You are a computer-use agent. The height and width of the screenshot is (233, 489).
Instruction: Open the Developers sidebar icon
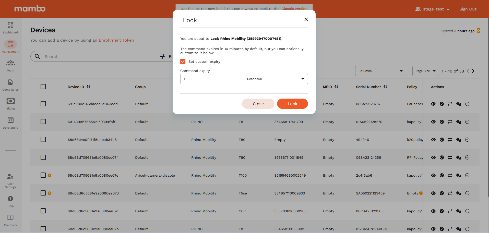point(10,120)
